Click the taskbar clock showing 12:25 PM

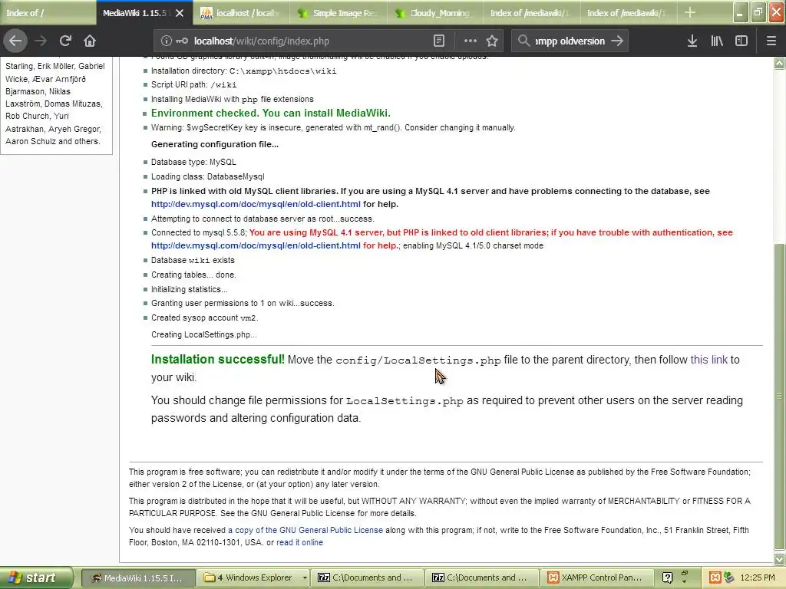758,577
